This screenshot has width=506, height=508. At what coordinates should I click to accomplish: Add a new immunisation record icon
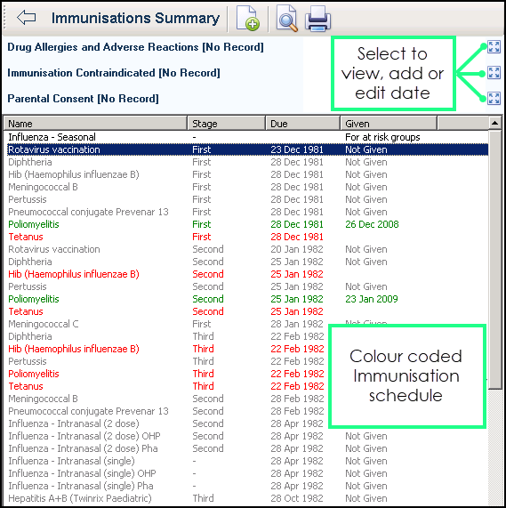247,19
